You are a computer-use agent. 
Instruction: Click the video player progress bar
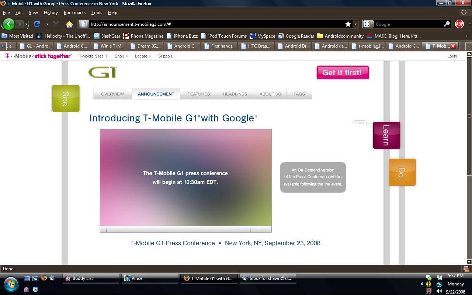(178, 229)
